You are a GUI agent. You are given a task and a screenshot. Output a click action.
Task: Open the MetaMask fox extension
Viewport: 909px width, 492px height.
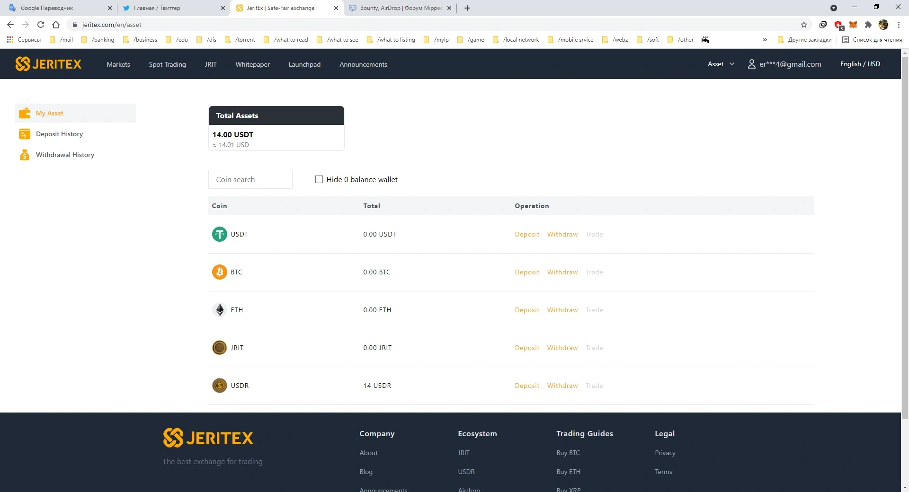pyautogui.click(x=853, y=25)
